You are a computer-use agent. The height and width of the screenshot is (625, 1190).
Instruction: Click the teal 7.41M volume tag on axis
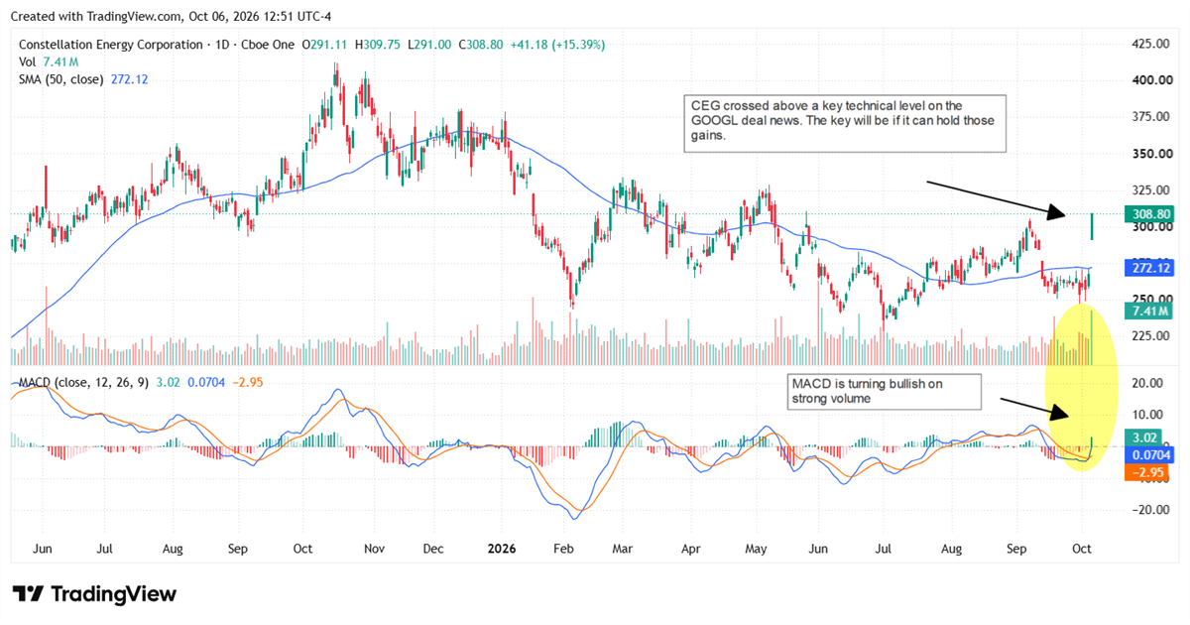click(x=1149, y=312)
